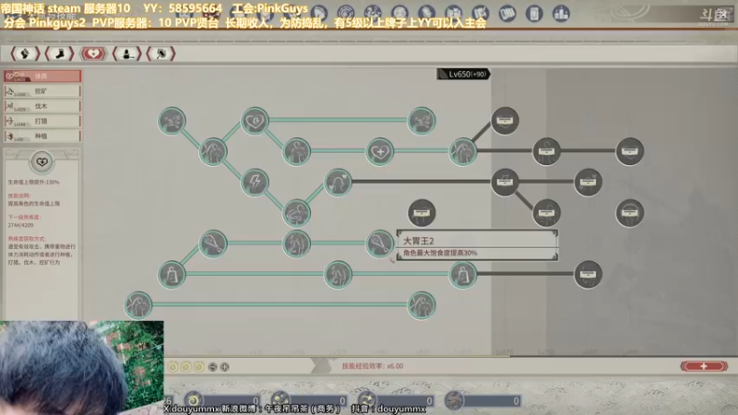The height and width of the screenshot is (415, 738).
Task: Select the body node between the weight-bag nodes
Action: pos(338,274)
